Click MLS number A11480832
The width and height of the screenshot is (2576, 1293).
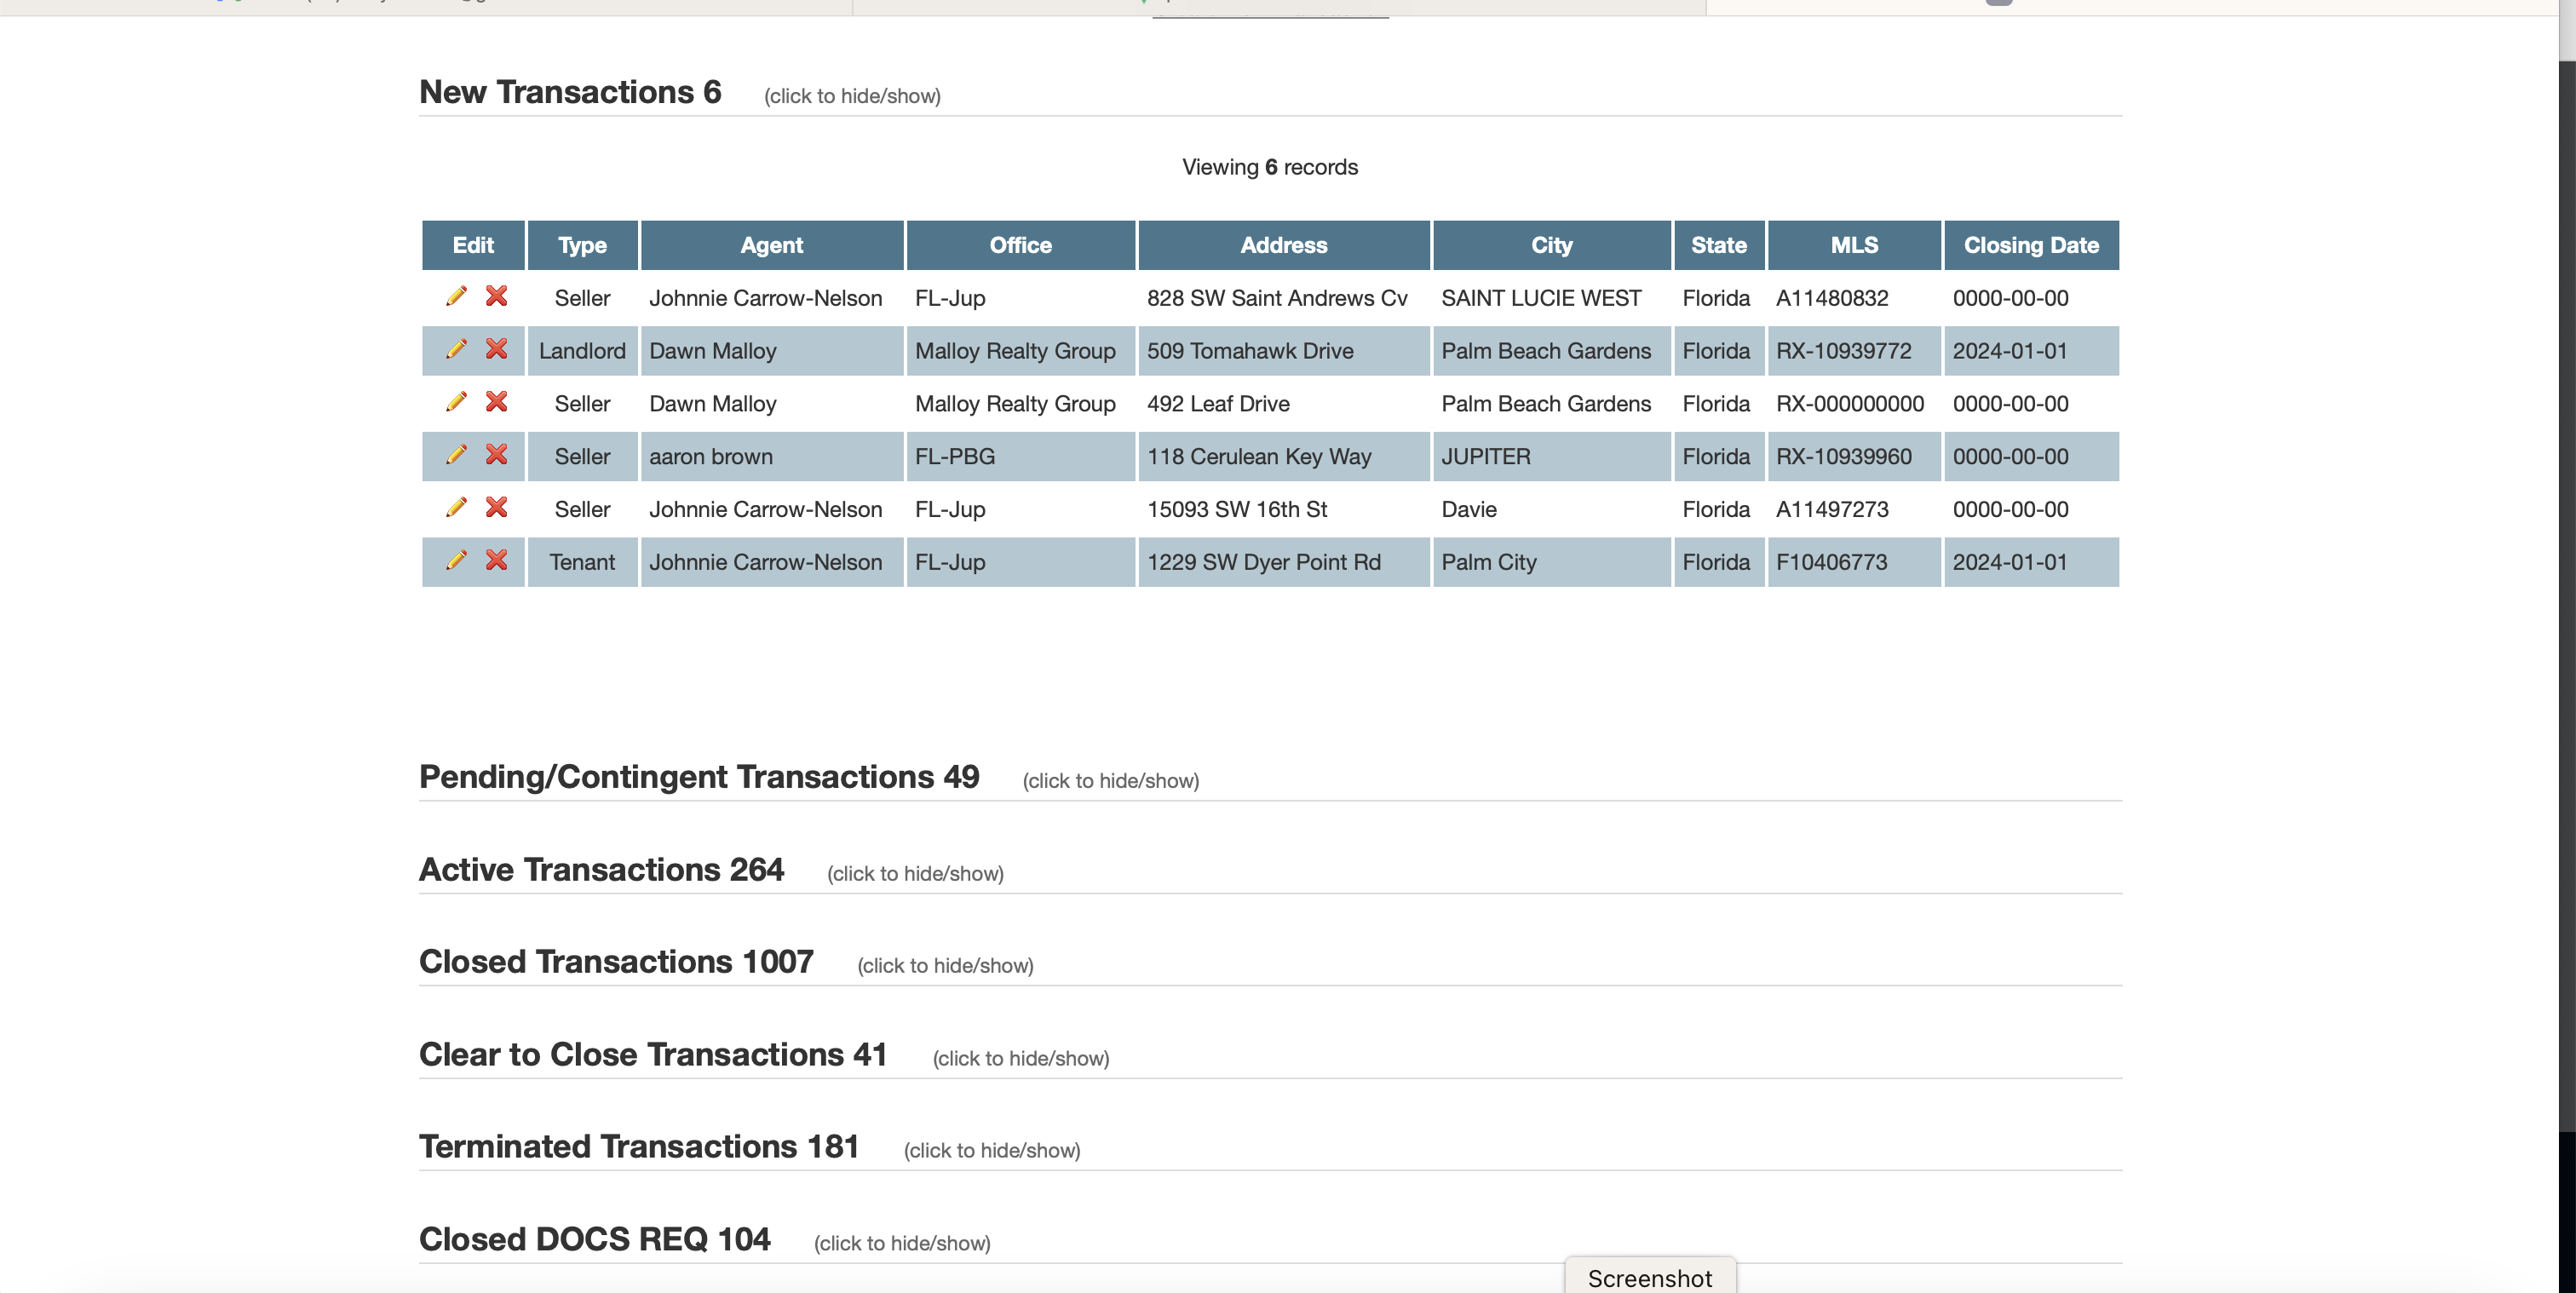pyautogui.click(x=1832, y=298)
